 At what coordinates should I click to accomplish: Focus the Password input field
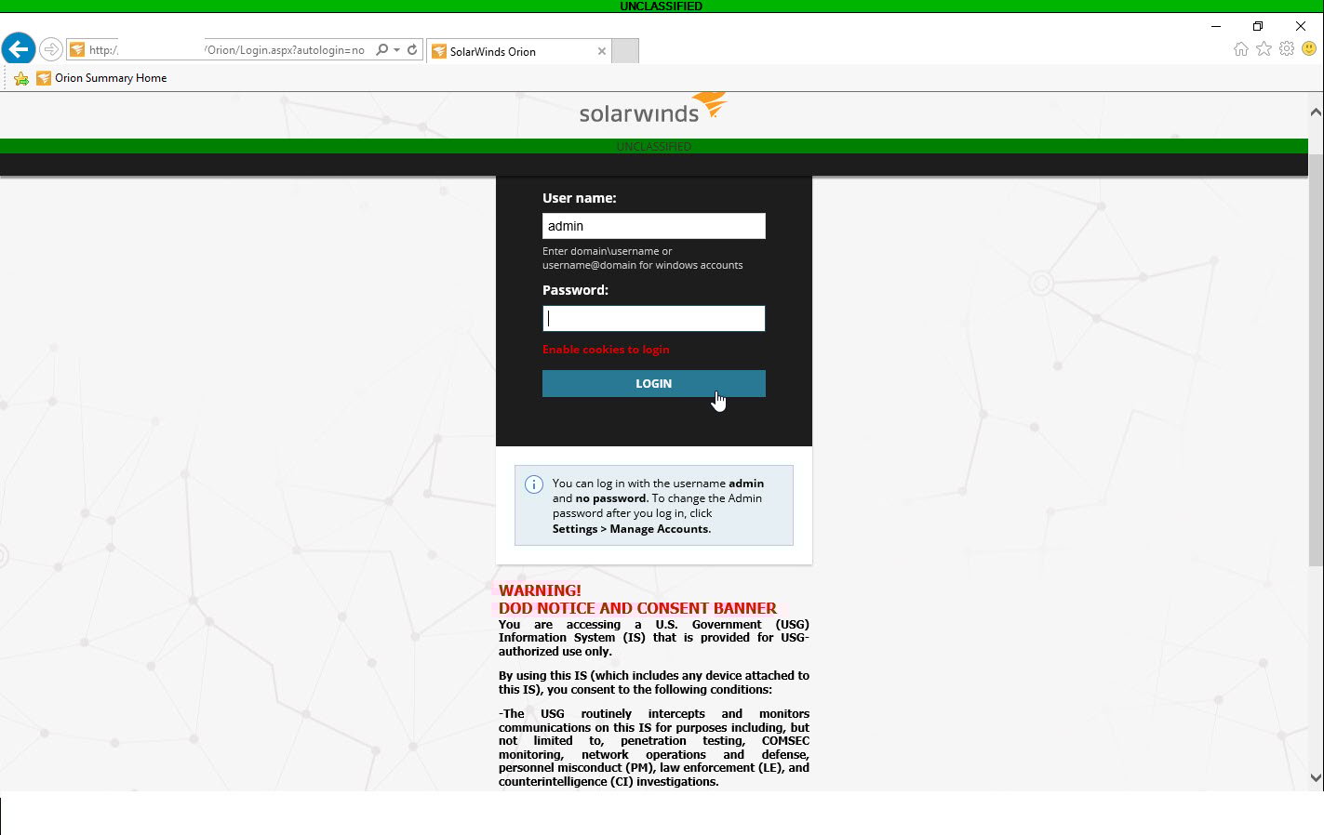(x=654, y=318)
